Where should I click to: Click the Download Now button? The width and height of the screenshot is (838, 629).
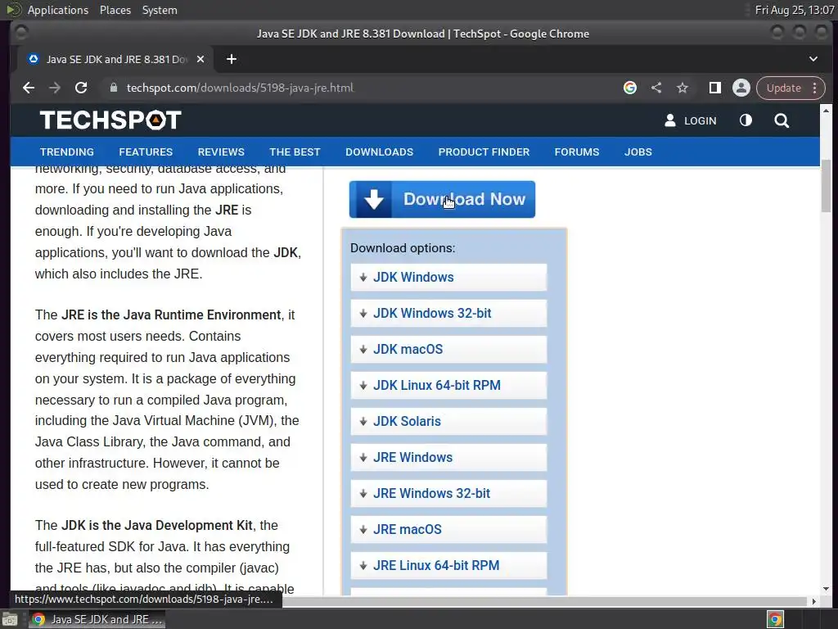click(x=442, y=199)
